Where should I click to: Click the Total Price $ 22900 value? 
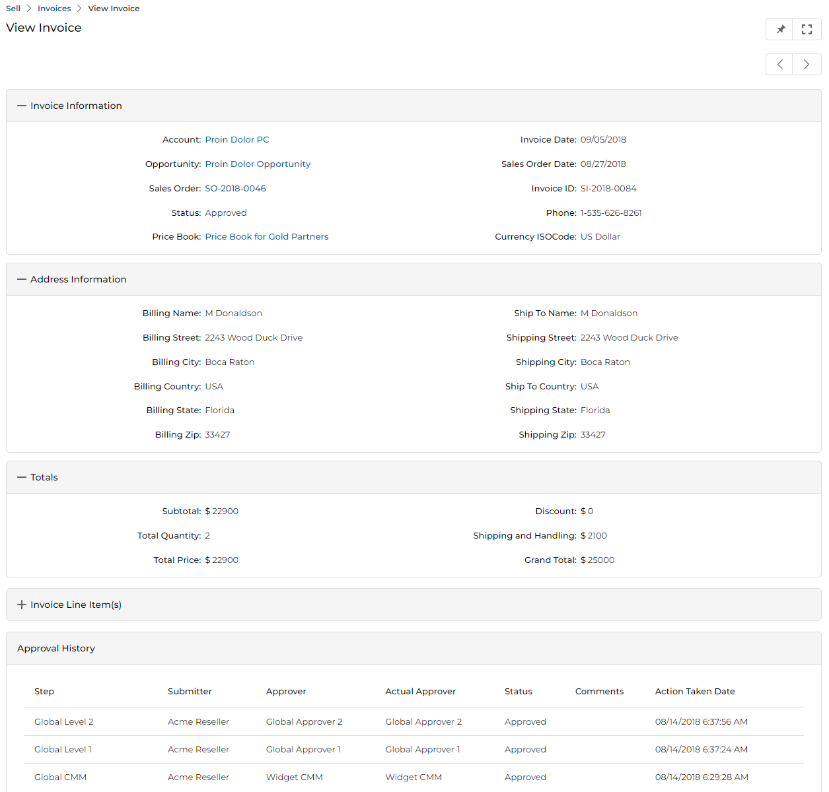coord(222,560)
